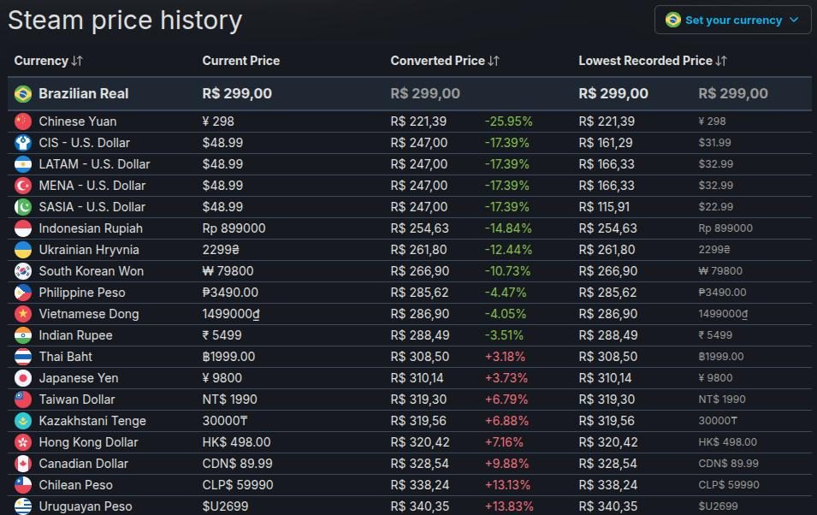The height and width of the screenshot is (515, 817).
Task: Sort by Lowest Recorded Price header
Action: pos(653,61)
